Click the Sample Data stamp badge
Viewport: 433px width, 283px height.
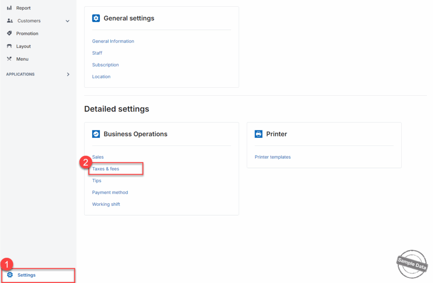pyautogui.click(x=411, y=264)
